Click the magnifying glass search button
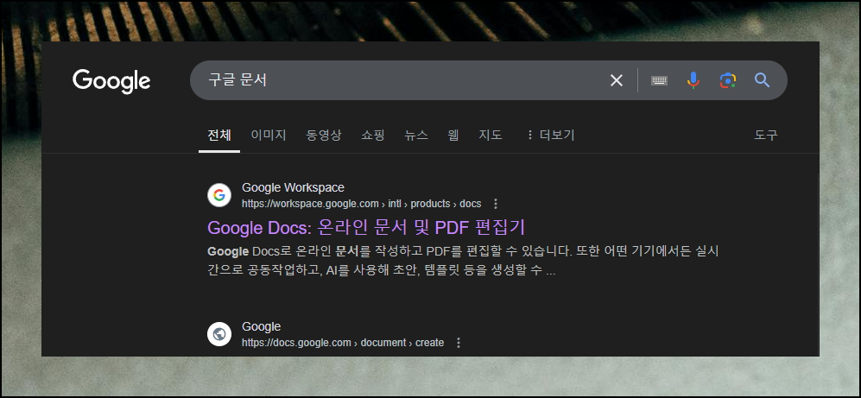The width and height of the screenshot is (861, 398). click(x=762, y=80)
